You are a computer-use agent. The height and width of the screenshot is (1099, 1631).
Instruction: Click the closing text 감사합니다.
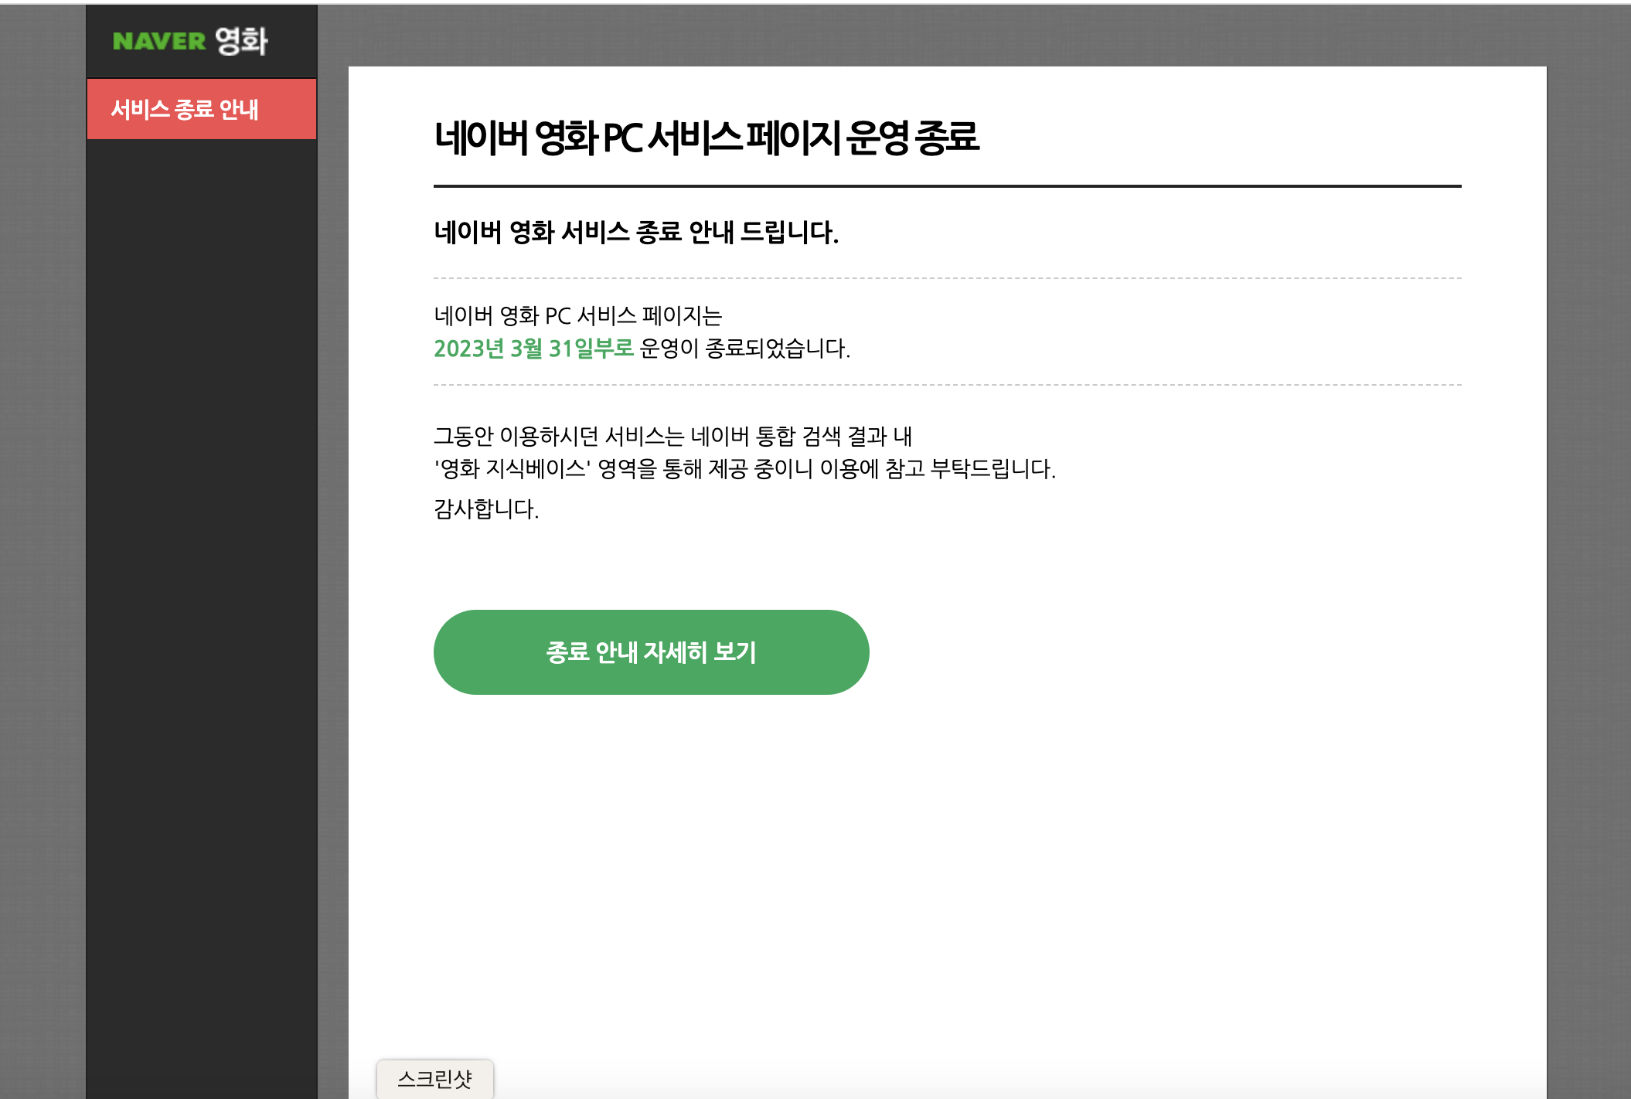point(486,509)
